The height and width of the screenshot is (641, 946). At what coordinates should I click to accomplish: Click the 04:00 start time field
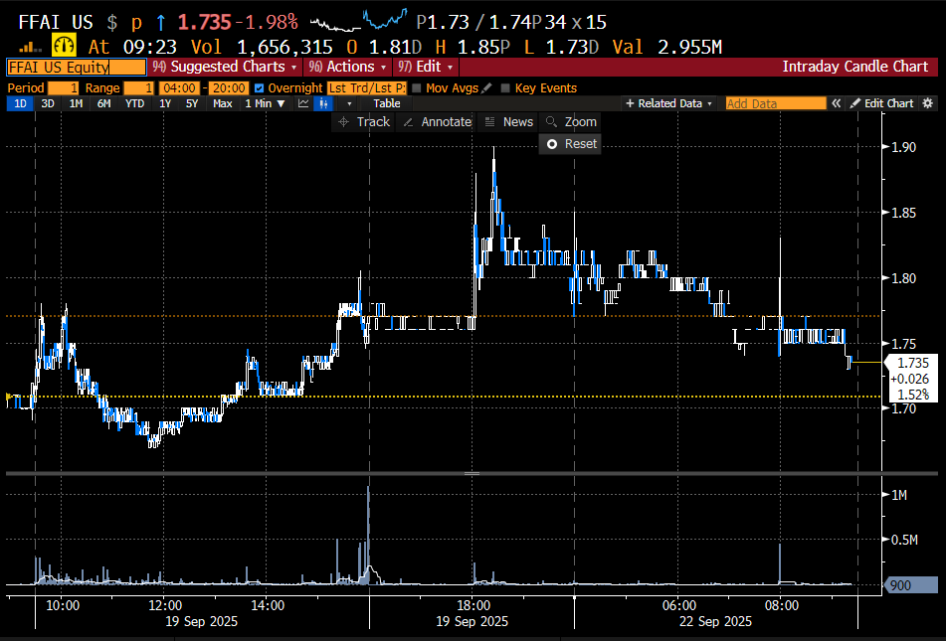pos(179,88)
